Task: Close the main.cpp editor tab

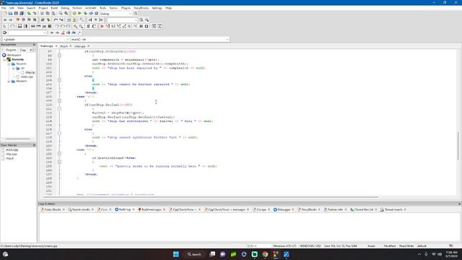Action: tap(56, 46)
